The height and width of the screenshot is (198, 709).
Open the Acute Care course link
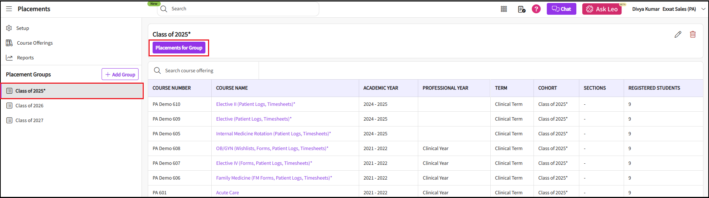[227, 192]
